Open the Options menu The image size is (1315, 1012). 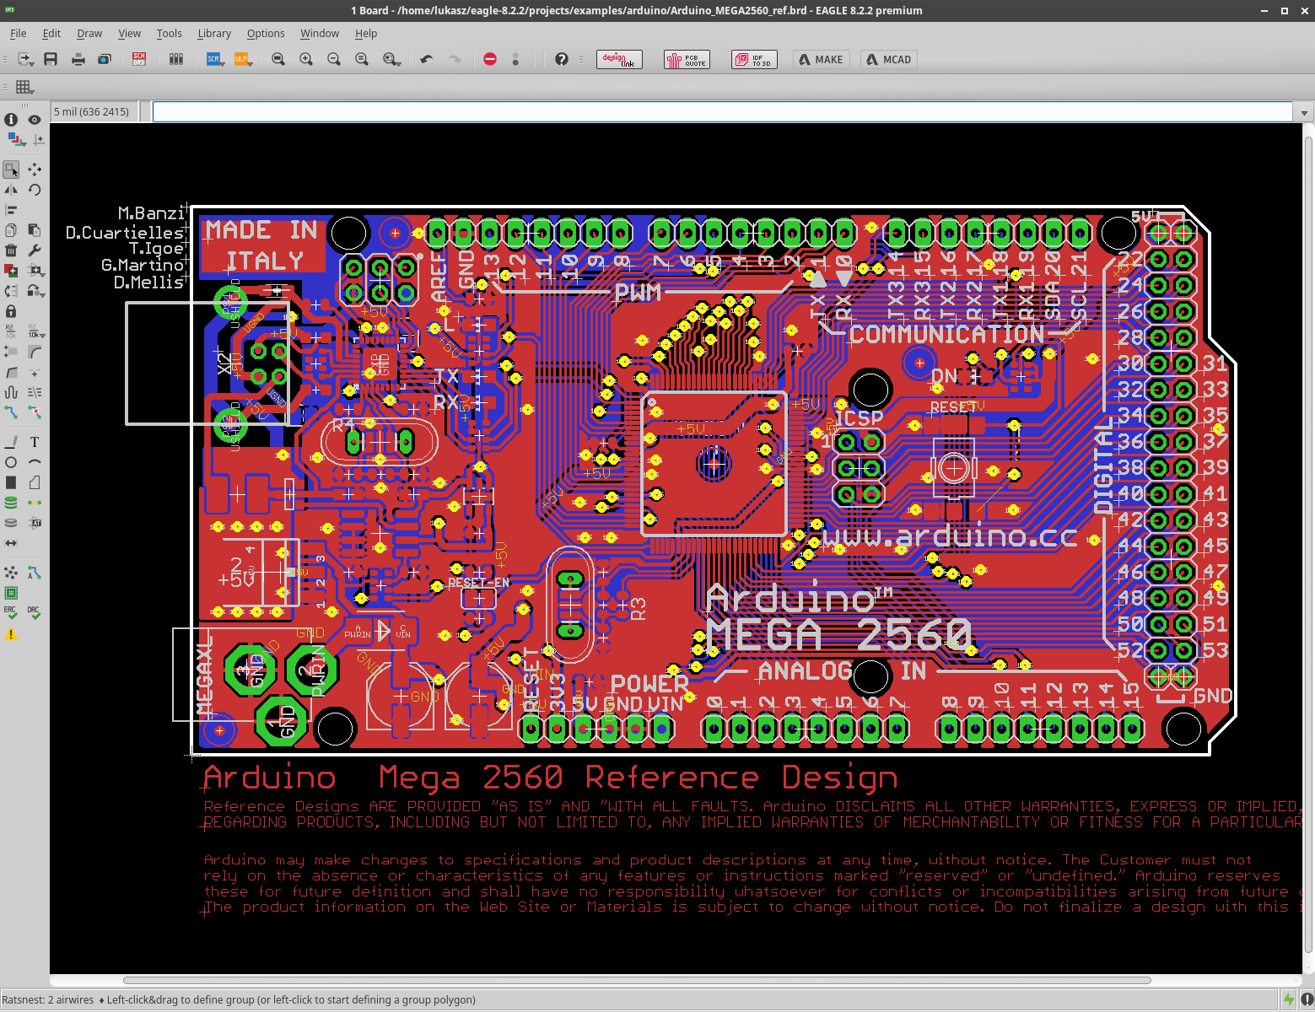pos(266,34)
